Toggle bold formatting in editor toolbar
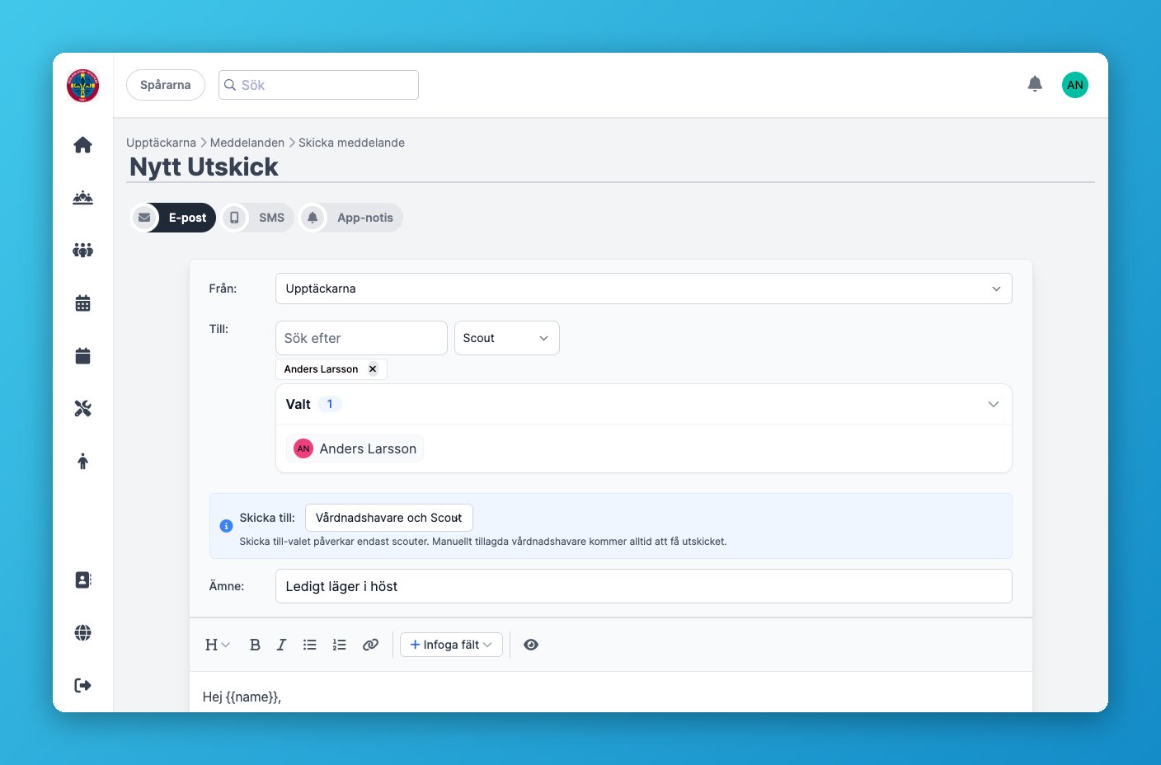The height and width of the screenshot is (765, 1161). point(255,645)
